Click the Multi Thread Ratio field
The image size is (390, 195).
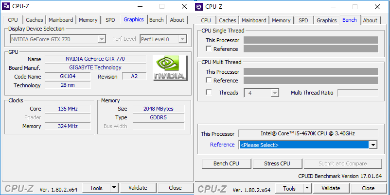(358, 93)
